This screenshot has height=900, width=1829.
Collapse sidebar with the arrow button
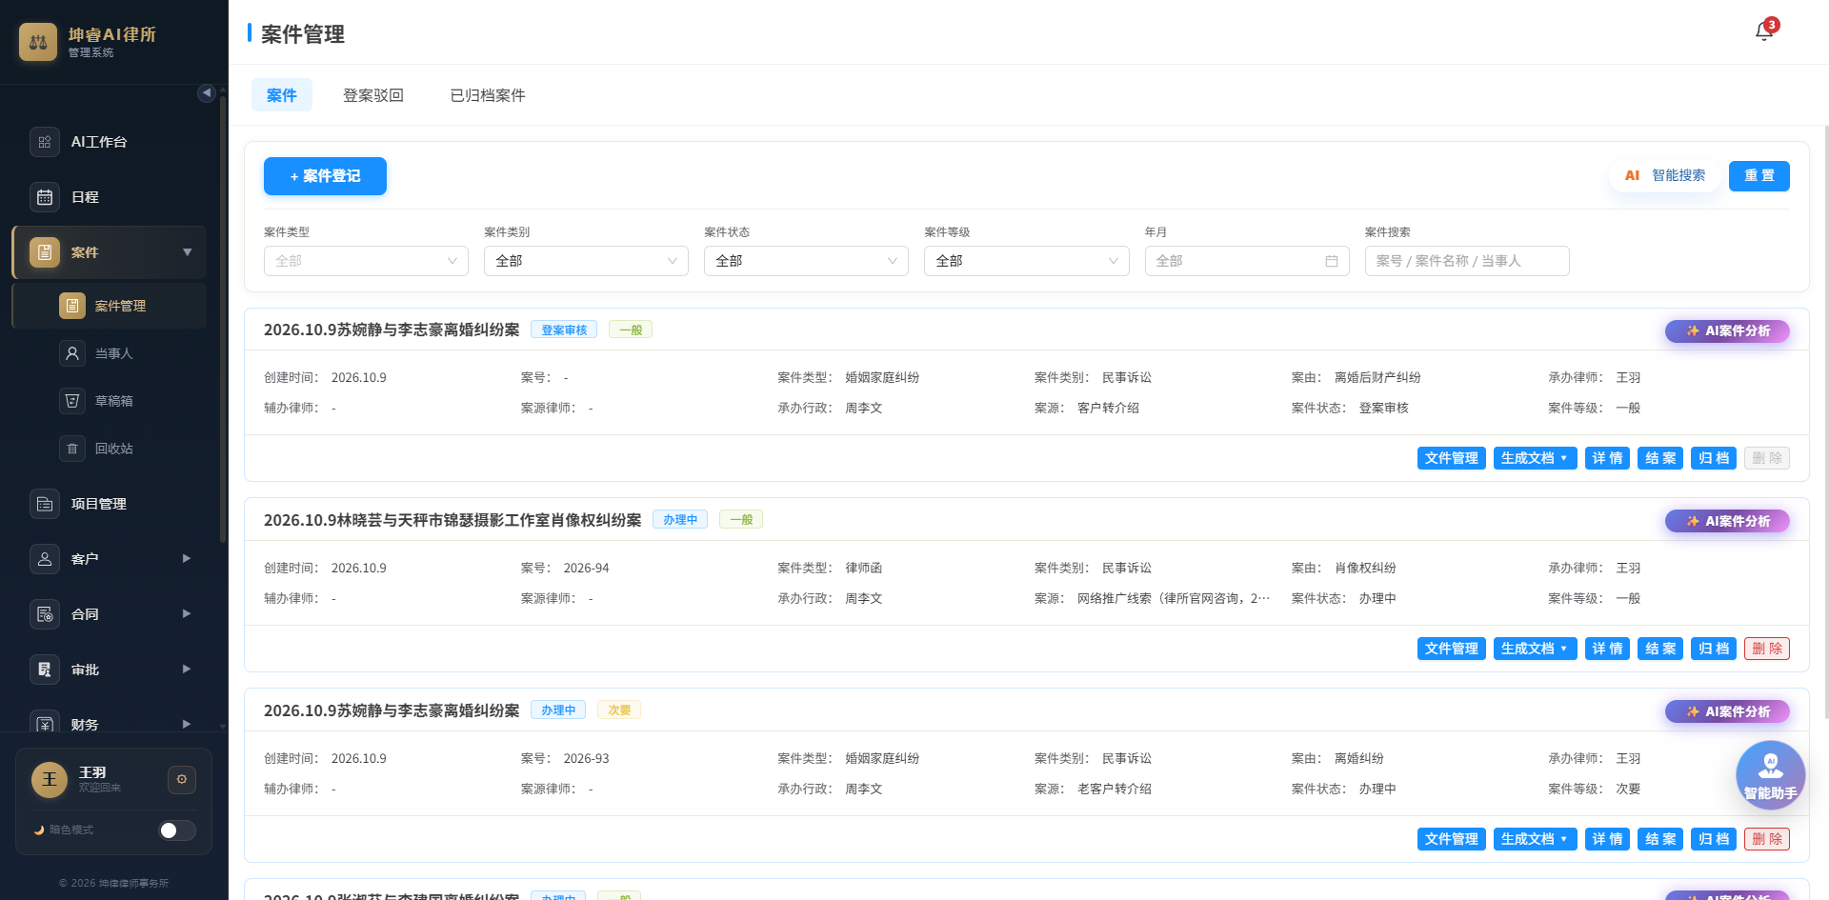[206, 92]
